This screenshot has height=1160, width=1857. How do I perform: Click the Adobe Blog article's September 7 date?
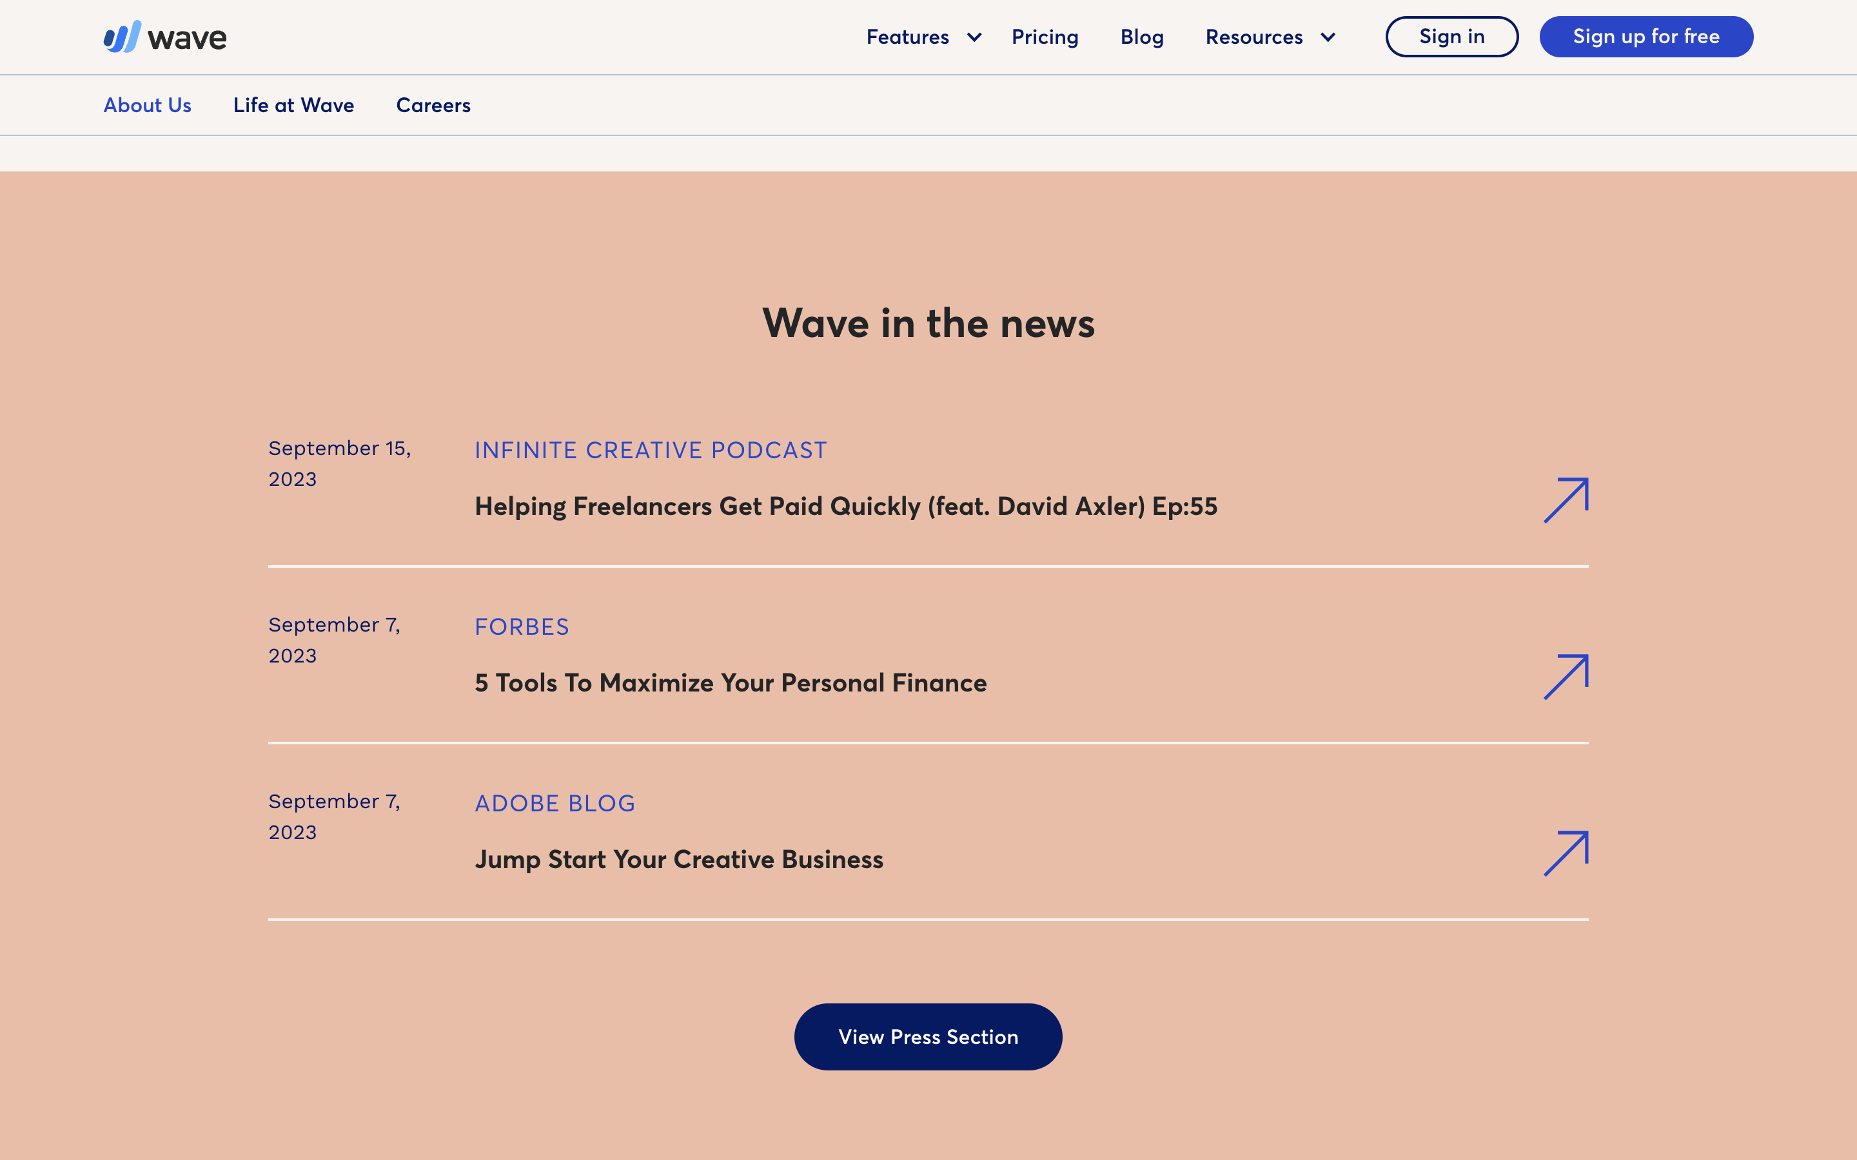pyautogui.click(x=335, y=817)
